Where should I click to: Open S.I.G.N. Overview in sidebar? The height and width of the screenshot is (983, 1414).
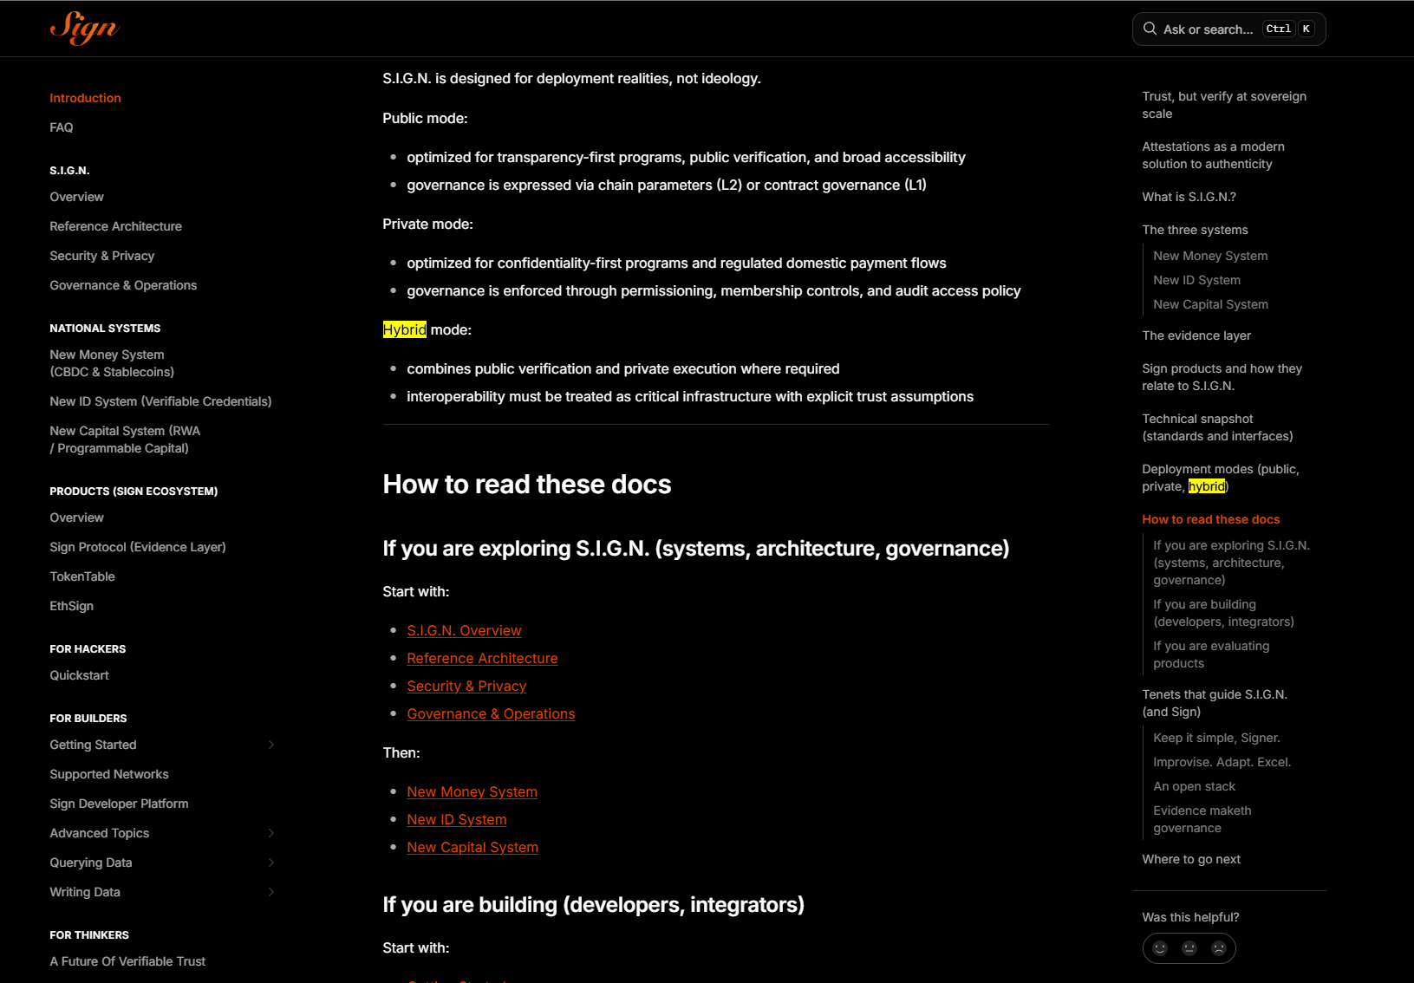76,197
